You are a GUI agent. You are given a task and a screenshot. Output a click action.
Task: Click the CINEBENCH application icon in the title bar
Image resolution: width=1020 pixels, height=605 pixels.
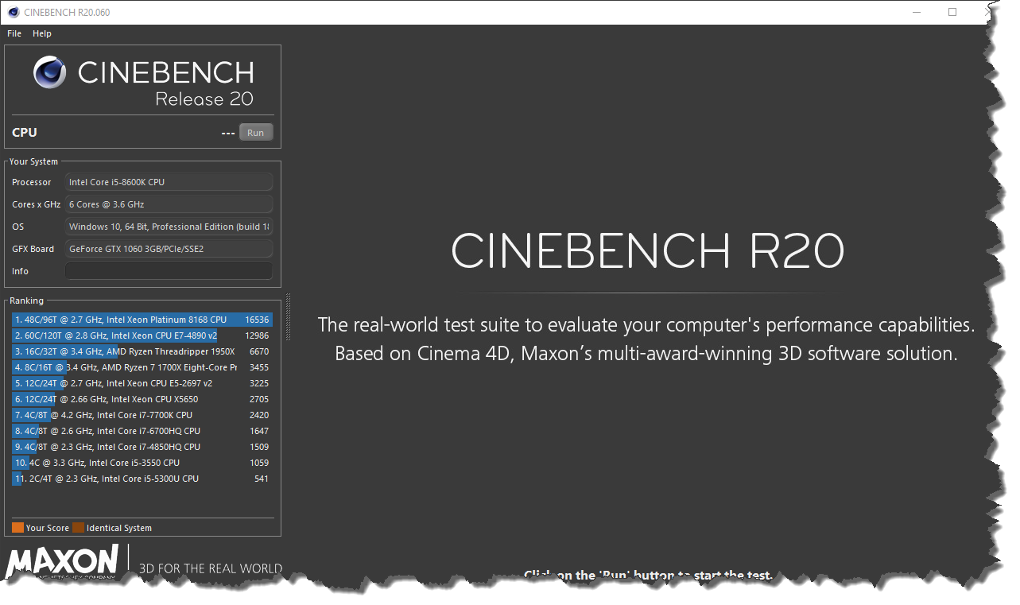(x=14, y=12)
